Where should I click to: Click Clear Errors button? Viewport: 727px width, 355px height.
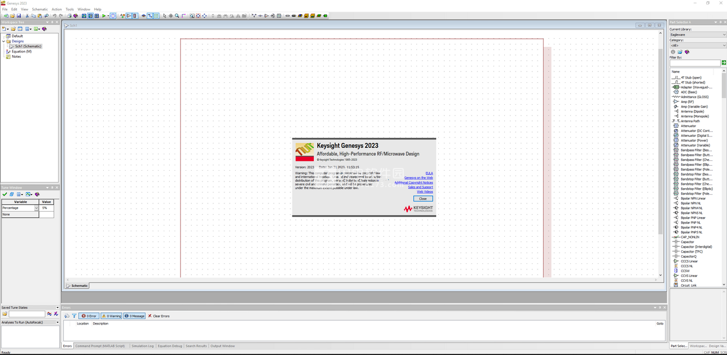(159, 316)
